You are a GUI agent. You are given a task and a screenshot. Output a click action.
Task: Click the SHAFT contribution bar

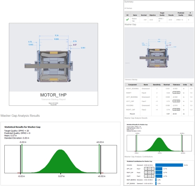pyautogui.click(x=159, y=176)
